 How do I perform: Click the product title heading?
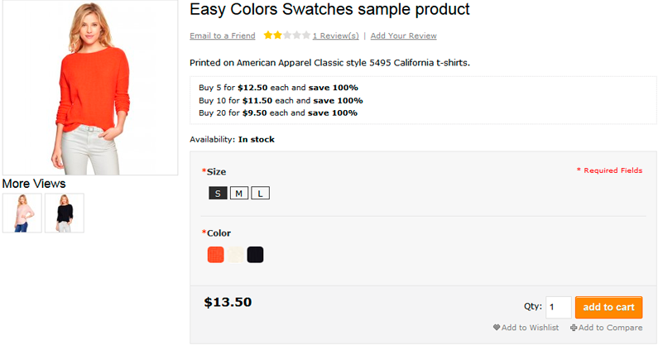click(329, 9)
